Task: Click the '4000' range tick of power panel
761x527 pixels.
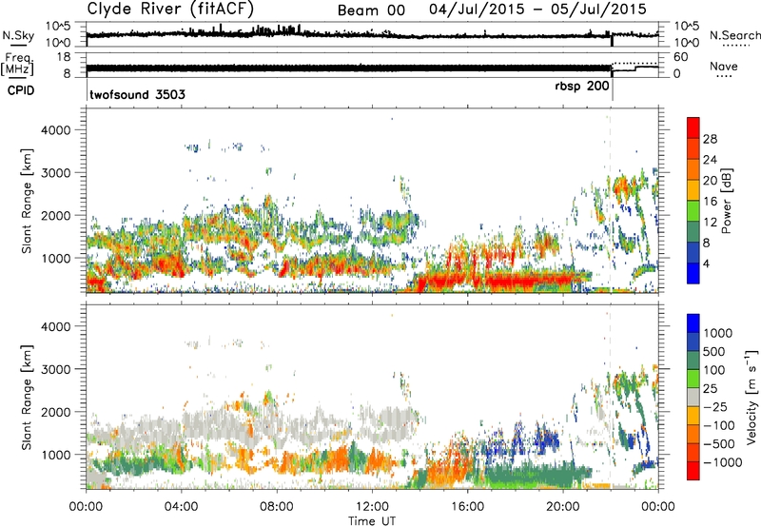Action: [55, 130]
